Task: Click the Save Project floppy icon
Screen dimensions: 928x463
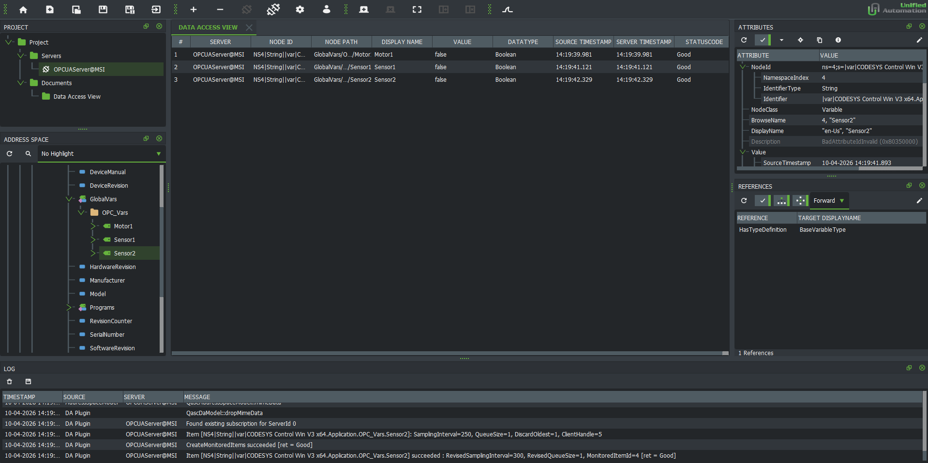Action: click(x=103, y=10)
